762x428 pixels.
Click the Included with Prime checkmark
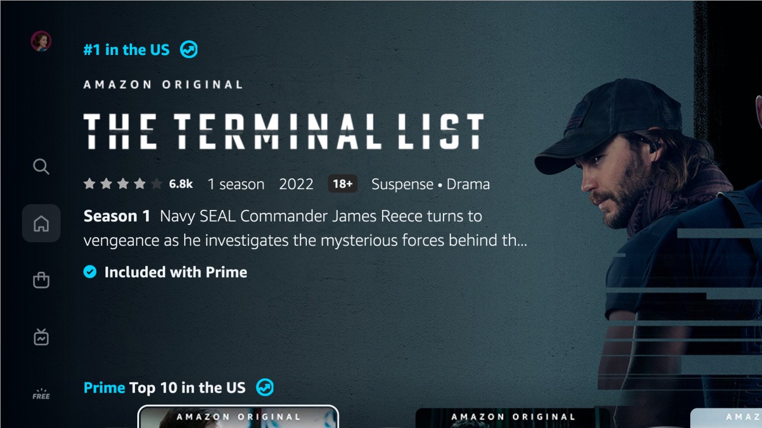point(90,272)
